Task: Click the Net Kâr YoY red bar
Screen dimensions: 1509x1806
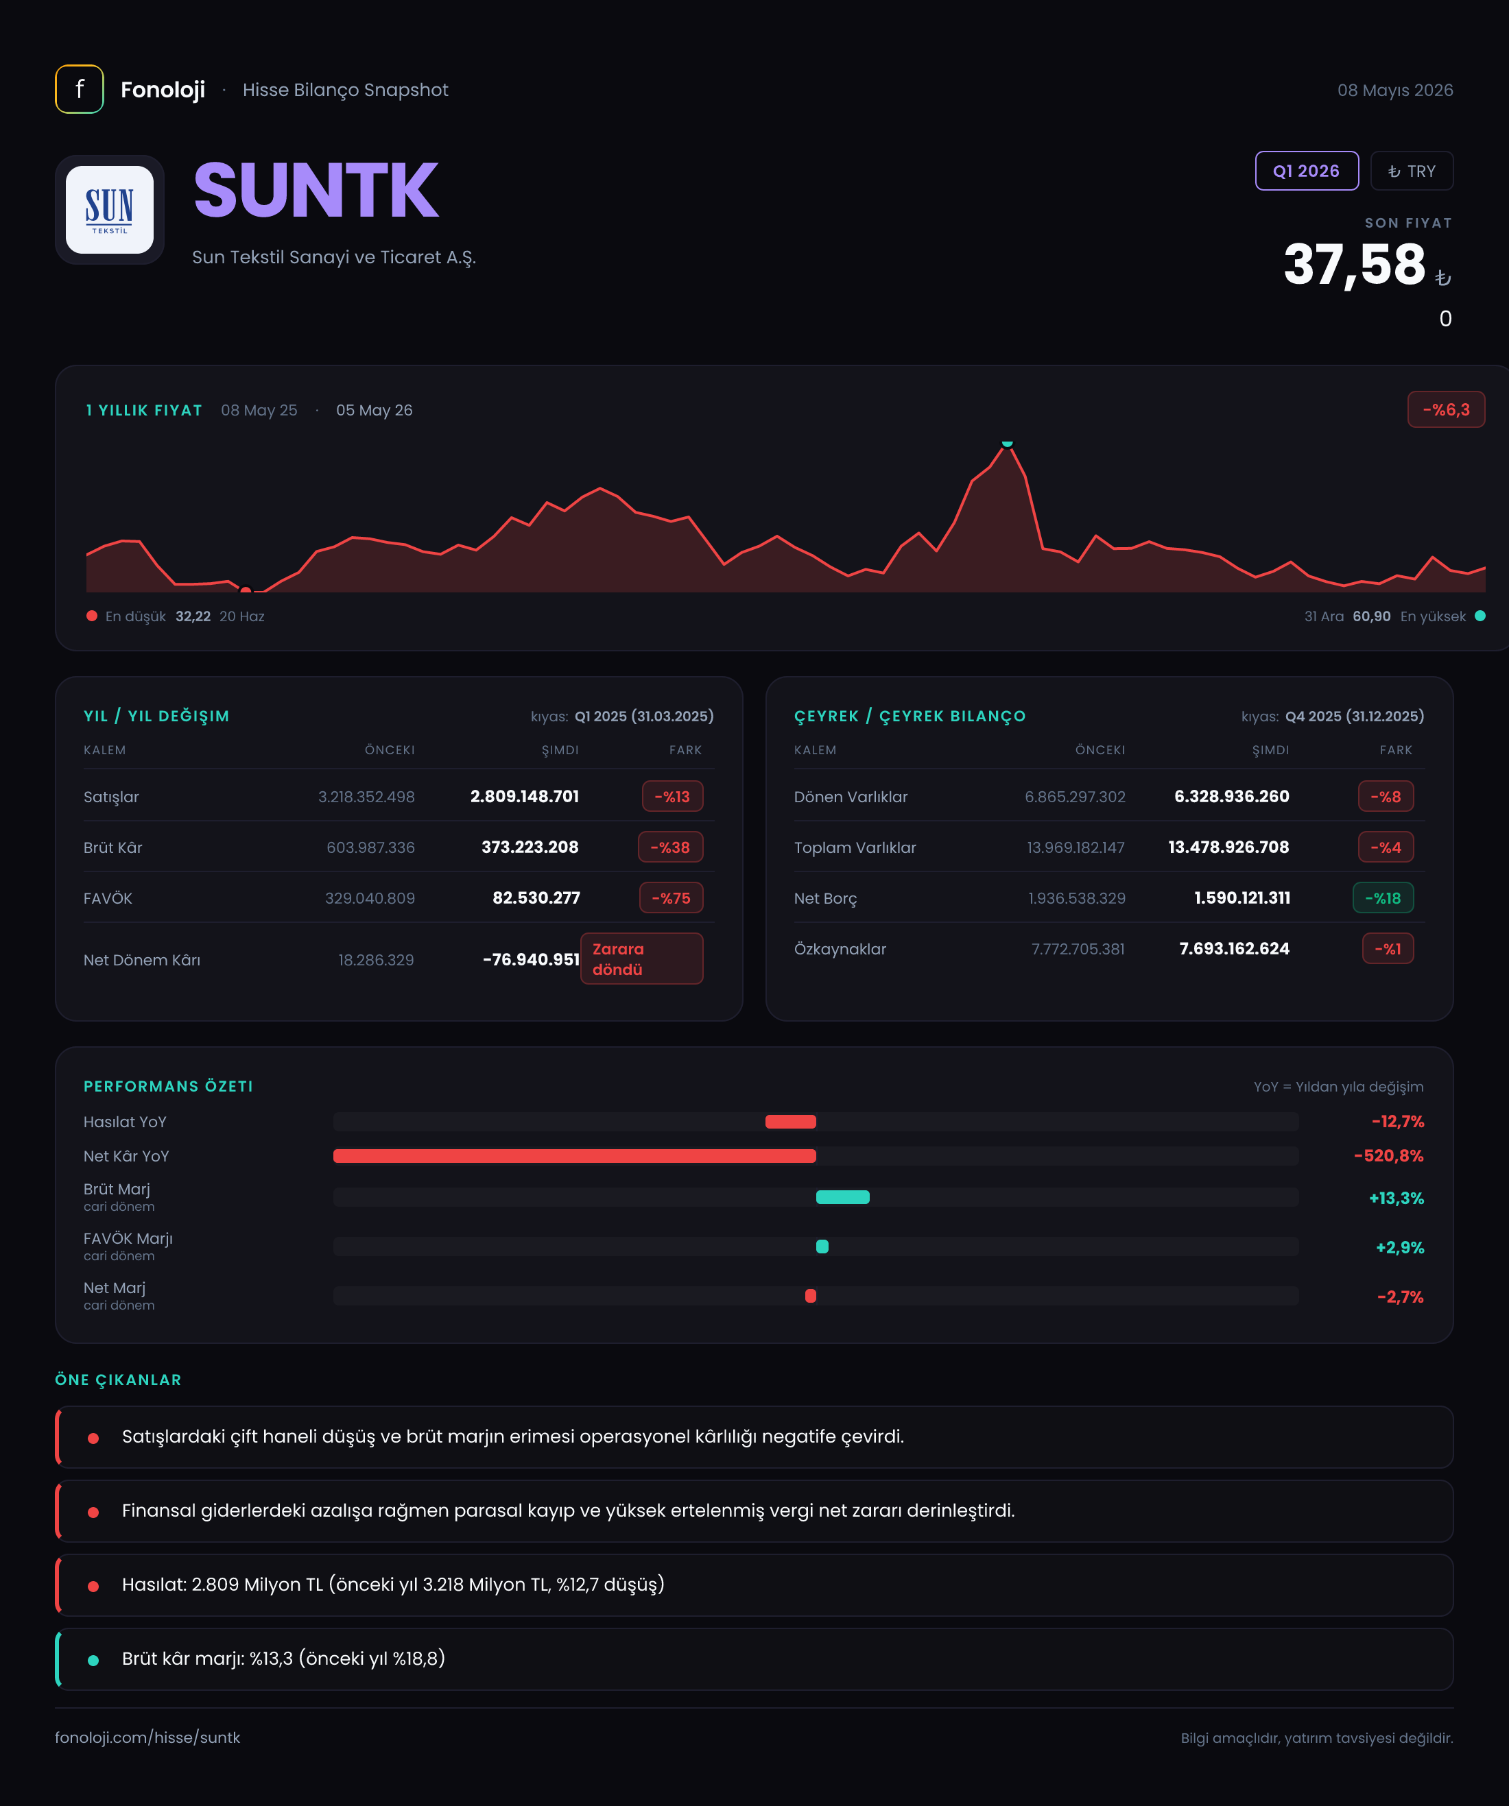Action: (575, 1156)
